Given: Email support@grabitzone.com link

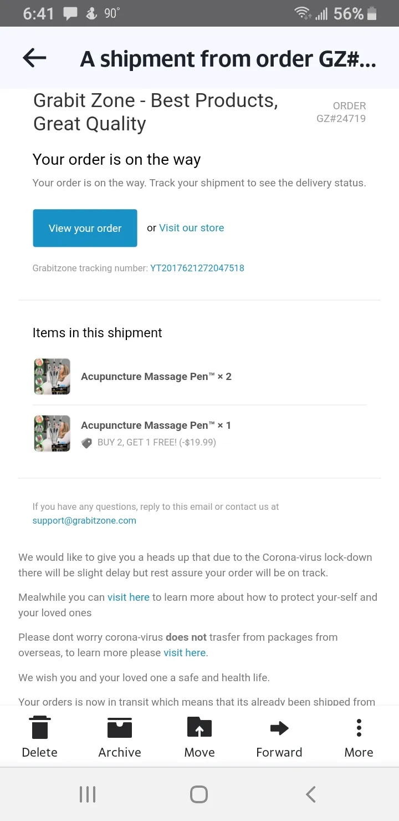Looking at the screenshot, I should coord(84,520).
